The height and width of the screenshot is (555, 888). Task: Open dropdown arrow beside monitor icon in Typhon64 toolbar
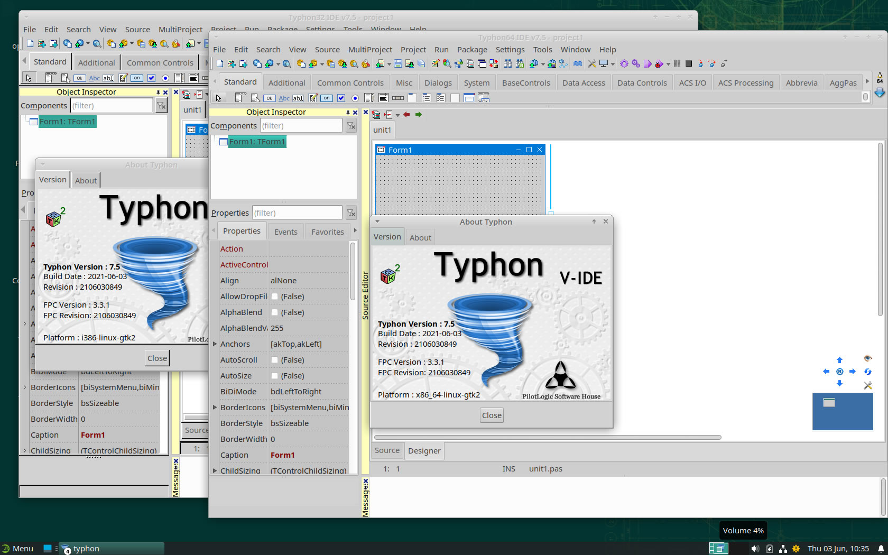coord(613,64)
